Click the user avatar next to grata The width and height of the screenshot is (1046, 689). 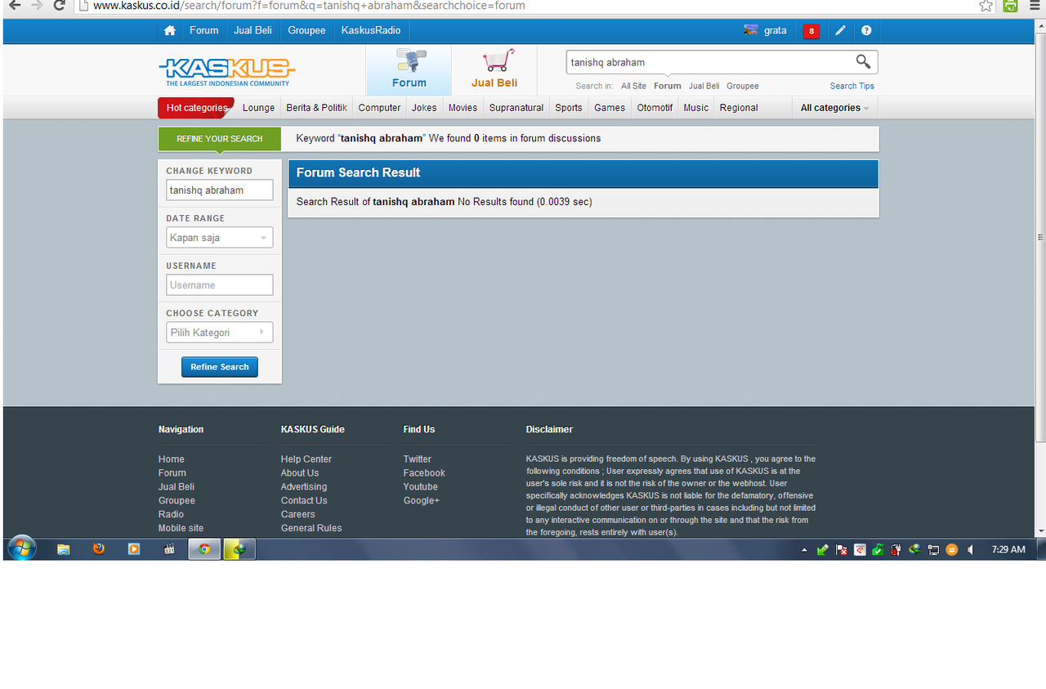751,30
